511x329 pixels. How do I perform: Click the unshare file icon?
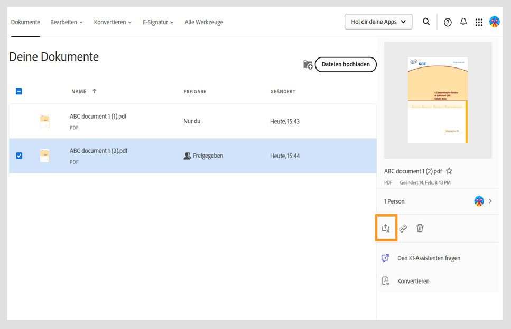386,228
